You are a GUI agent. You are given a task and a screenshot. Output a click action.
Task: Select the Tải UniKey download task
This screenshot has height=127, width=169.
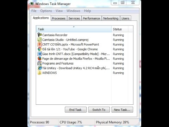point(84,68)
